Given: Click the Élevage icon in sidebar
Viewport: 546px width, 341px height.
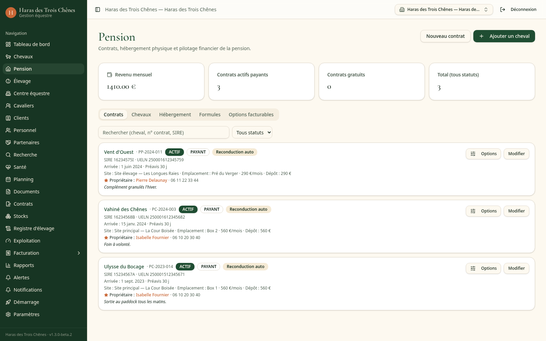Looking at the screenshot, I should (x=8, y=81).
